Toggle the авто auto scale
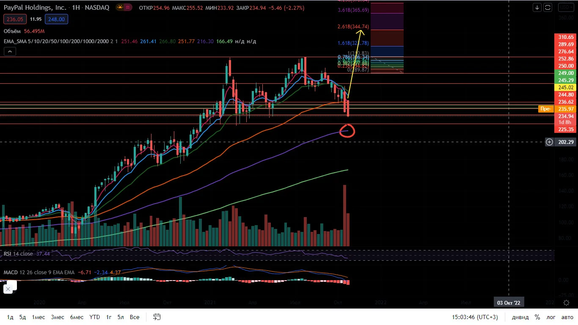This screenshot has width=578, height=325. (567, 317)
